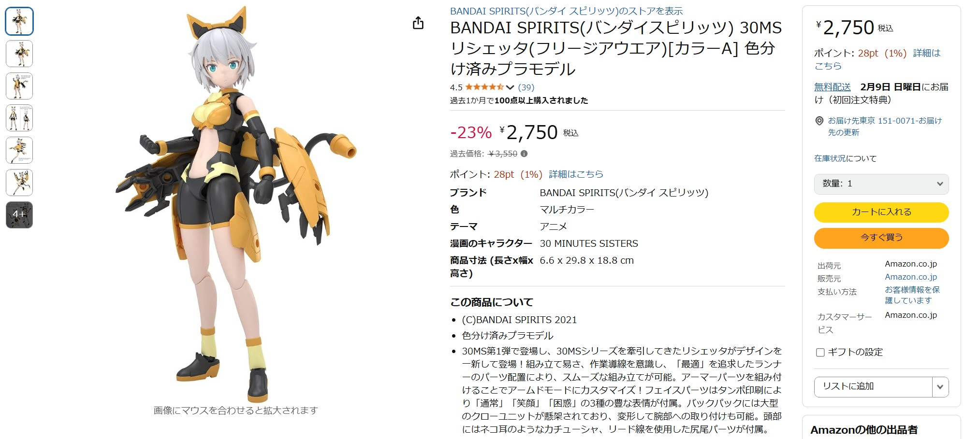Click the カートに入れる button
This screenshot has height=439, width=965.
(x=881, y=212)
